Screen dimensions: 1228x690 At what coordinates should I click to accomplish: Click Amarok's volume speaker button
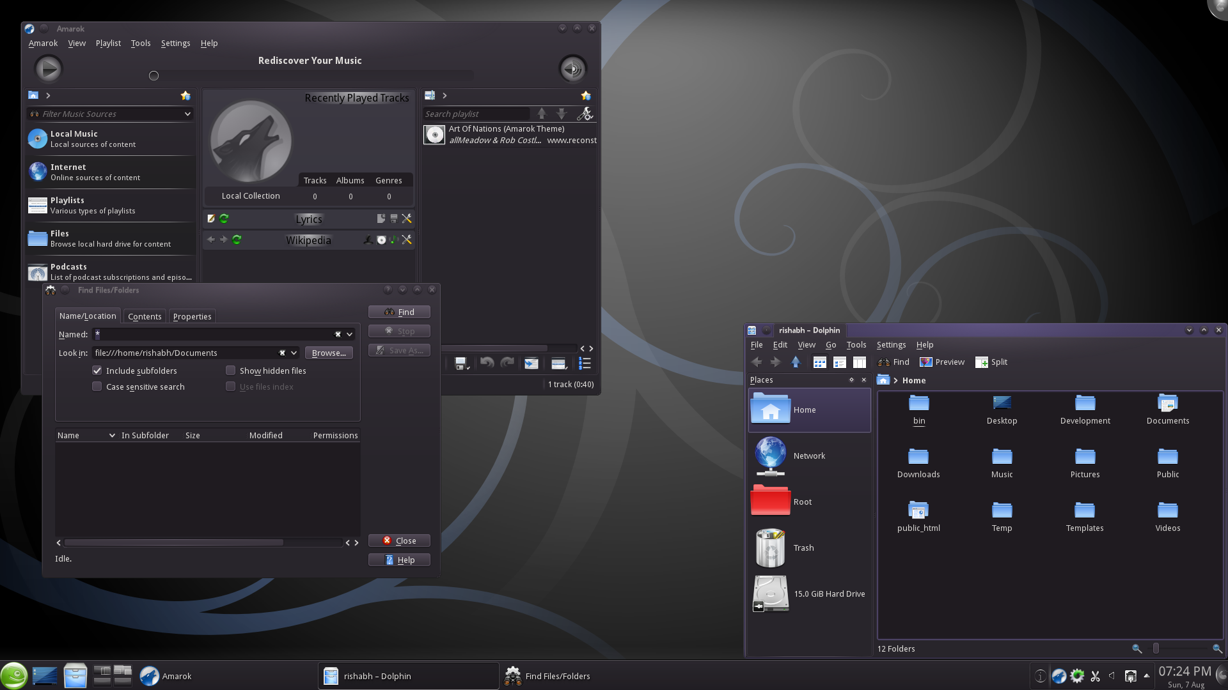pos(572,69)
